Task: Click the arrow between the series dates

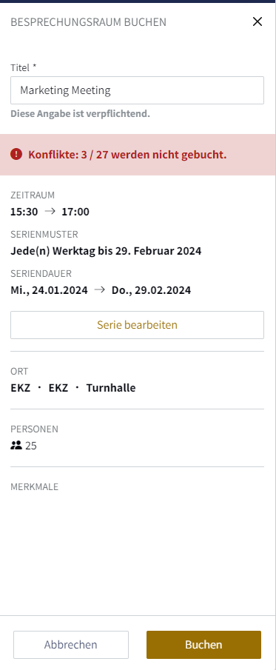Action: coord(100,289)
